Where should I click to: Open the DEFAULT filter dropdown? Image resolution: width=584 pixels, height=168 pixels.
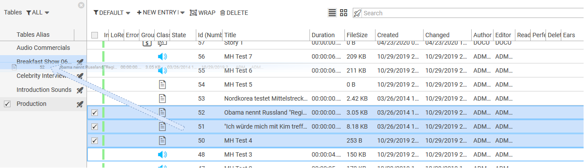pyautogui.click(x=112, y=13)
